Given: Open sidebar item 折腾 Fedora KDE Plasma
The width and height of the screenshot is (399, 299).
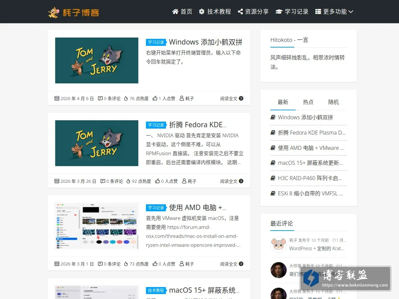Looking at the screenshot, I should click(312, 133).
